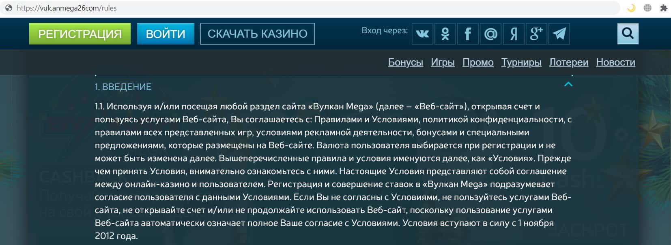Open the Турниры menu link
The height and width of the screenshot is (245, 671).
point(521,62)
